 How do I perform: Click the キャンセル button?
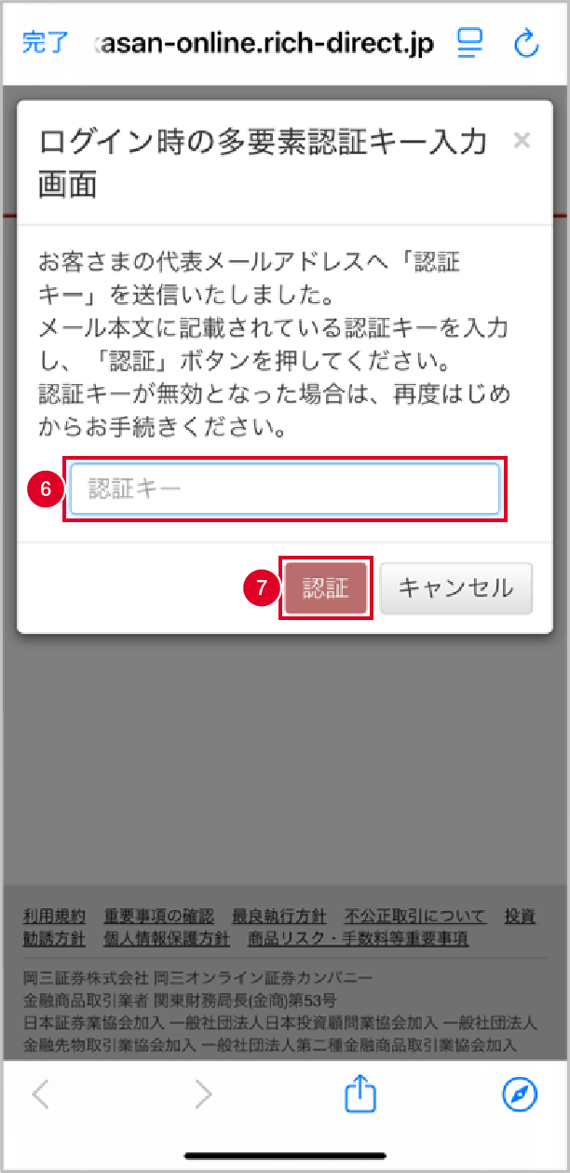click(x=456, y=587)
